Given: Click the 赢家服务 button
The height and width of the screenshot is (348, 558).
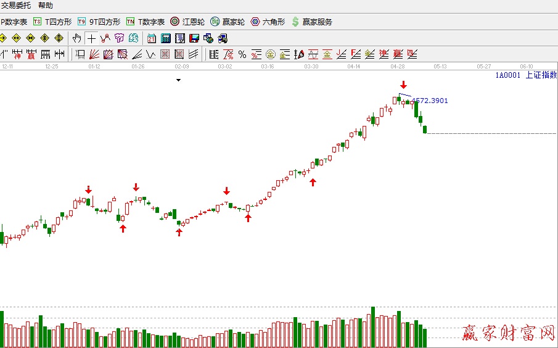Looking at the screenshot, I should click(x=312, y=22).
